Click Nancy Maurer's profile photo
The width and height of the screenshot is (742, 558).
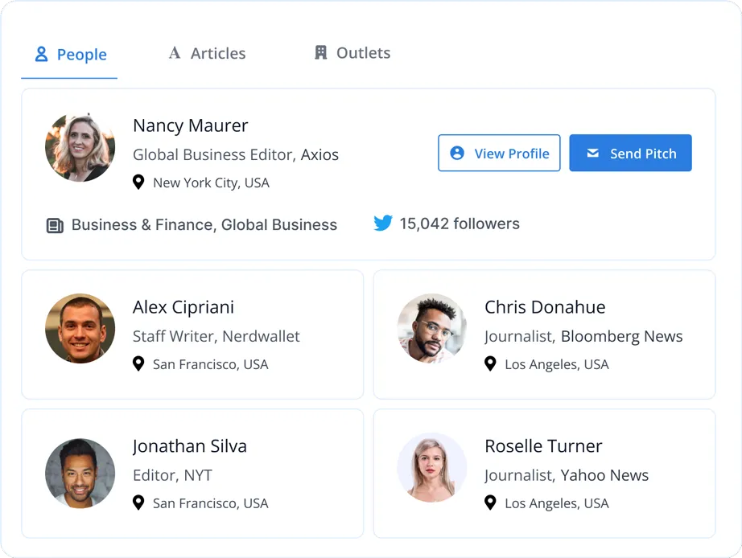pos(80,147)
